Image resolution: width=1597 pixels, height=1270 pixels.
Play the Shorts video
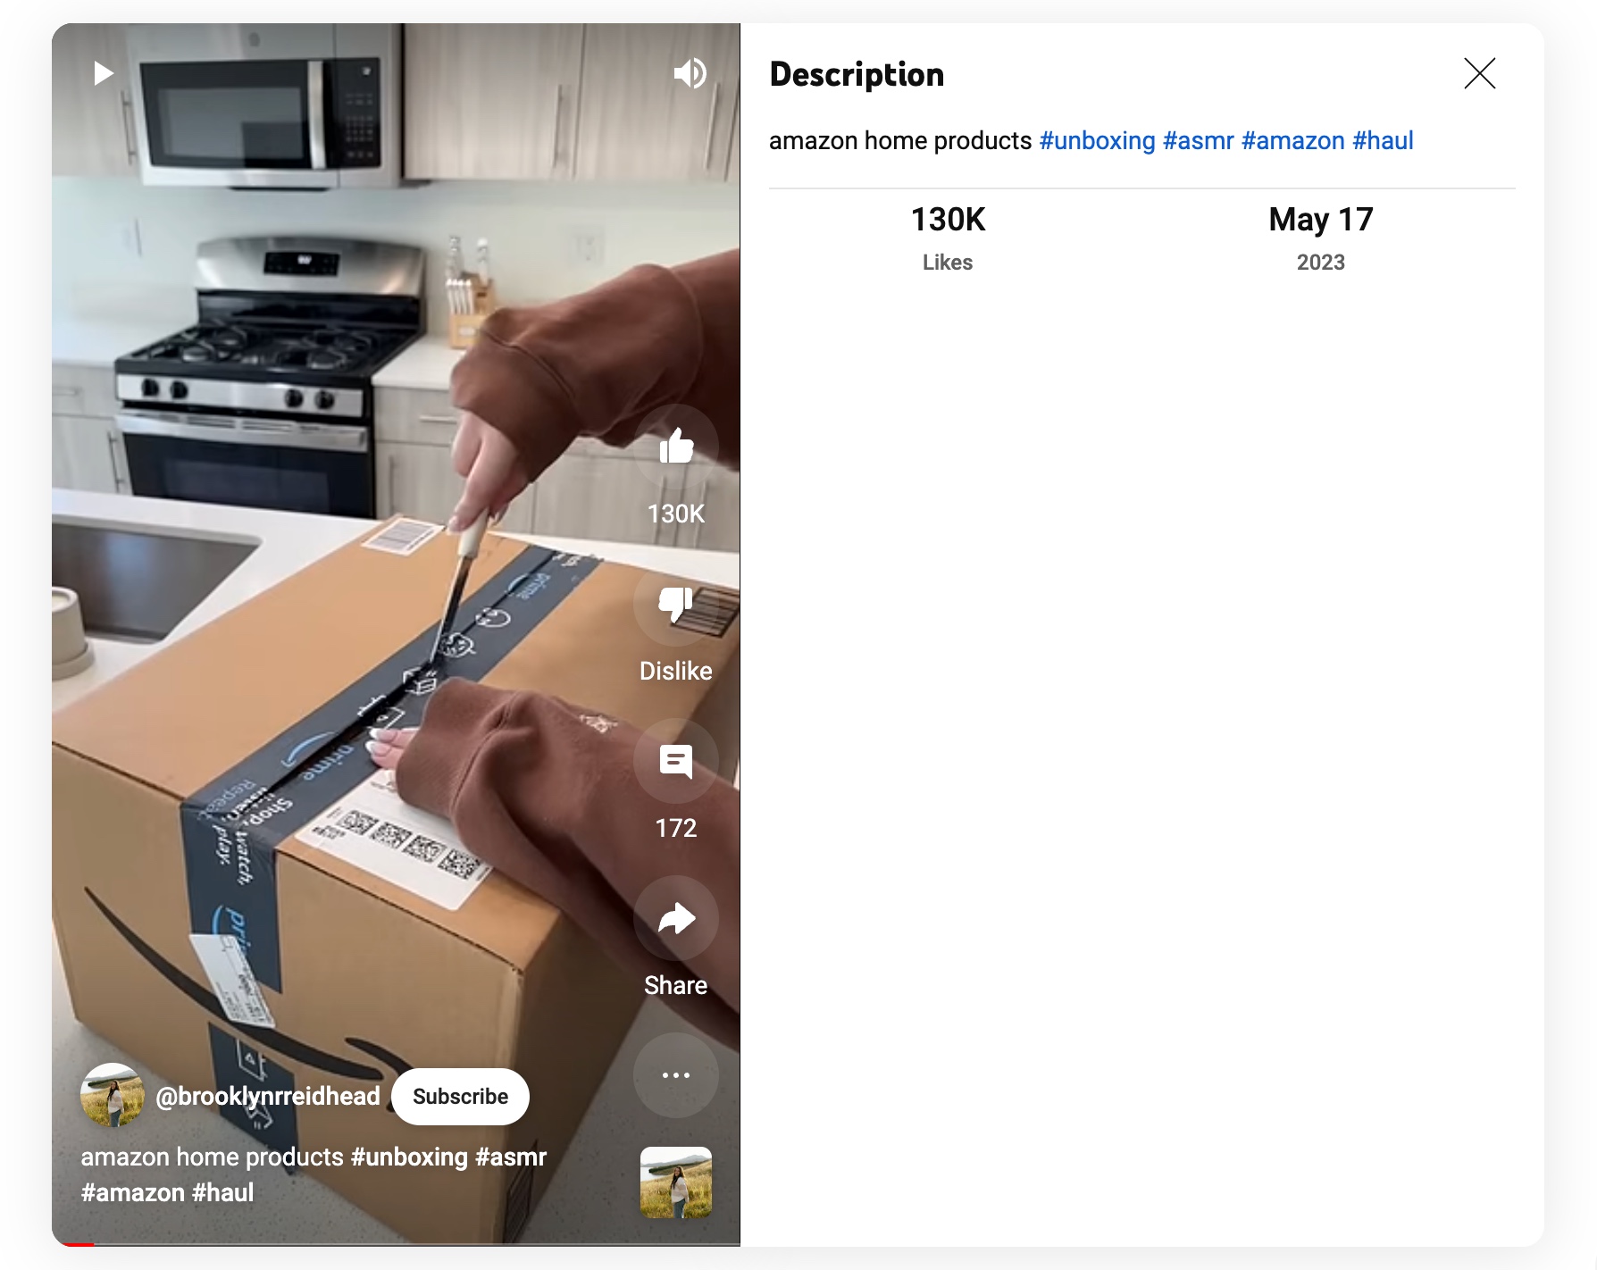click(x=104, y=73)
